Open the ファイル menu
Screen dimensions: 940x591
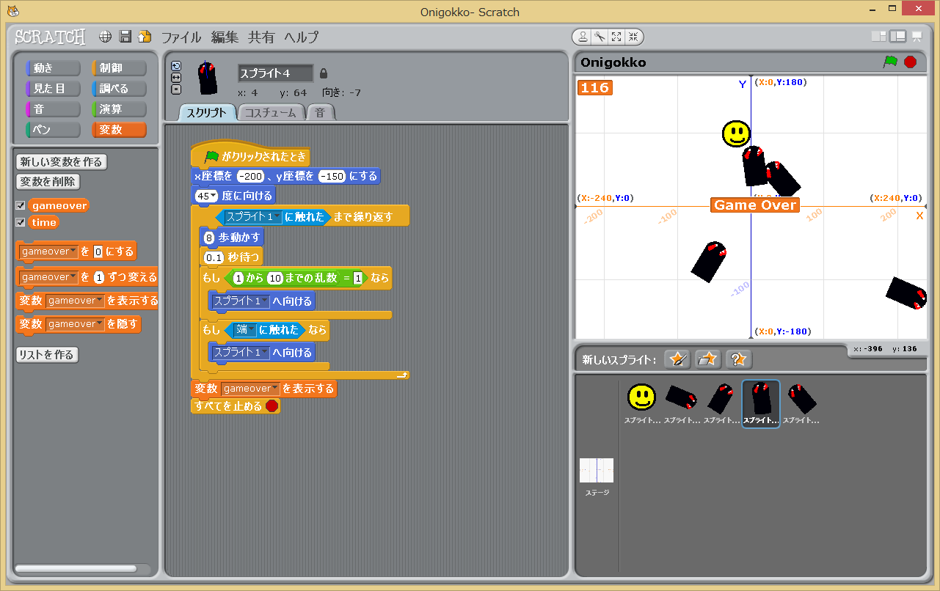[181, 37]
